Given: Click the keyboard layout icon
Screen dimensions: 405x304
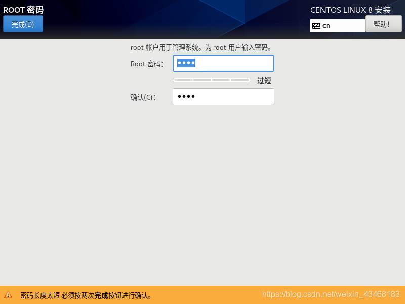Looking at the screenshot, I should pos(316,26).
